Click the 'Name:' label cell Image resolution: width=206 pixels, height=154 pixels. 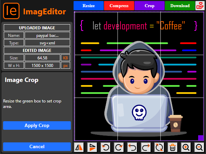point(14,36)
